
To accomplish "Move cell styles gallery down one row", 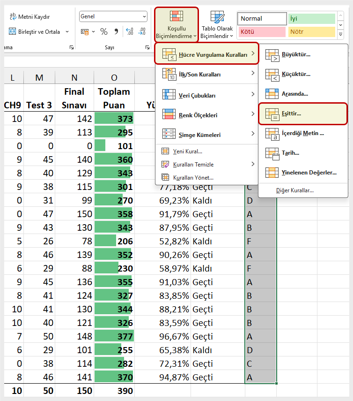I will point(340,25).
